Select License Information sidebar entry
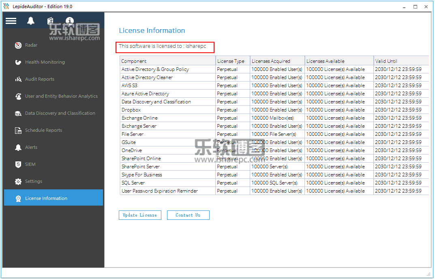The width and height of the screenshot is (435, 279). click(x=54, y=197)
